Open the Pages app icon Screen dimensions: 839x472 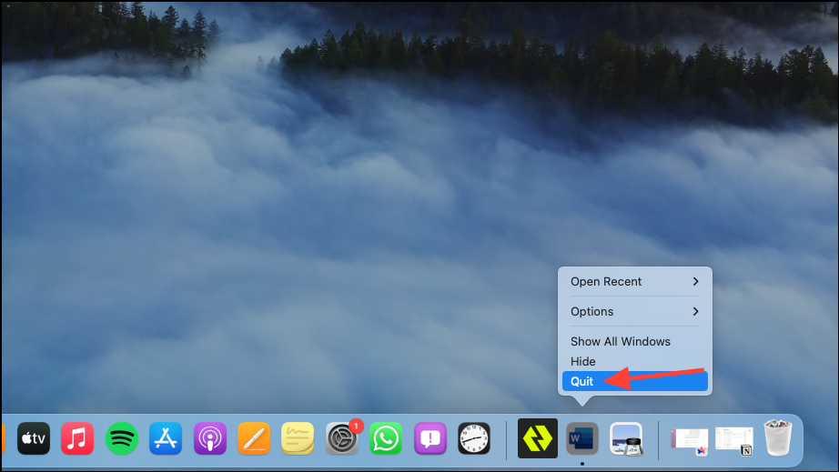coord(254,438)
